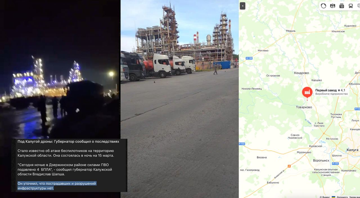Click the Товарково town label
The width and height of the screenshot is (360, 198).
pyautogui.click(x=304, y=107)
